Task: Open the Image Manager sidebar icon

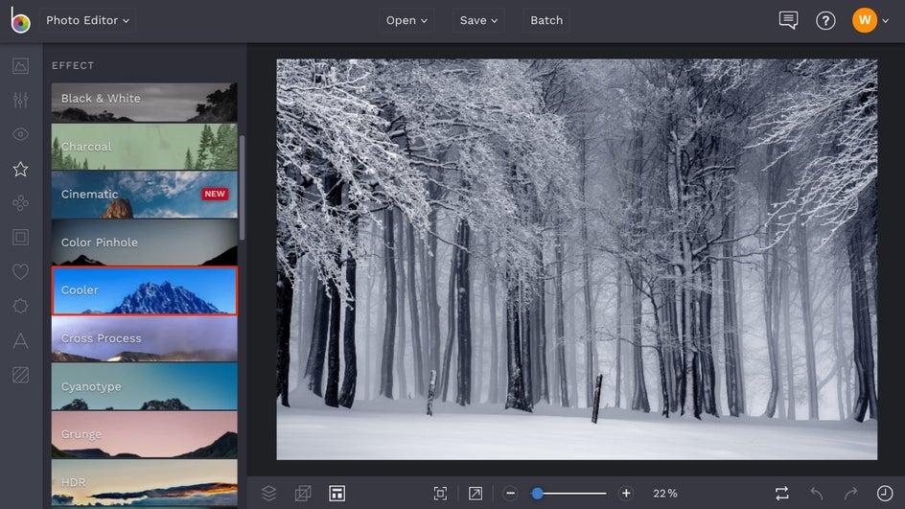Action: point(20,66)
